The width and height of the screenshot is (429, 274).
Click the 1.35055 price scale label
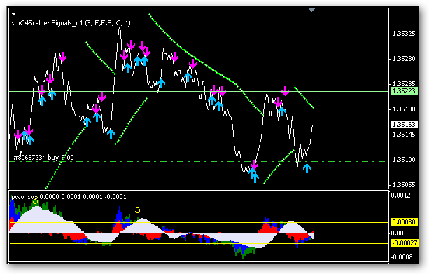click(x=404, y=185)
